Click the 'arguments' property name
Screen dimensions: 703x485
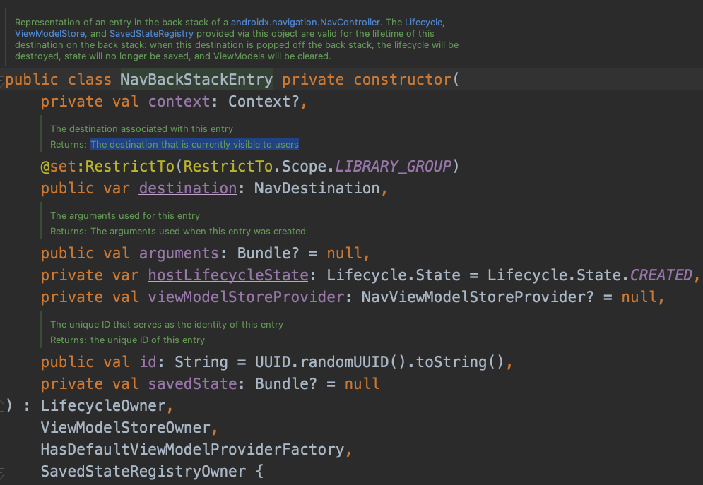pos(179,253)
